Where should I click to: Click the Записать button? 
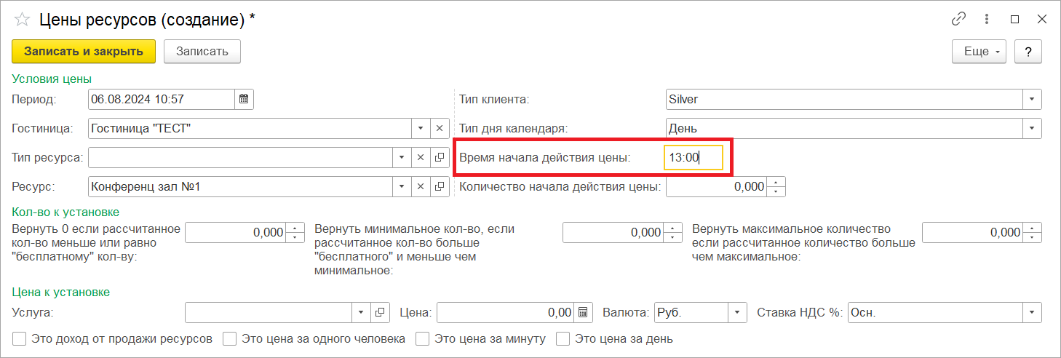tap(202, 51)
